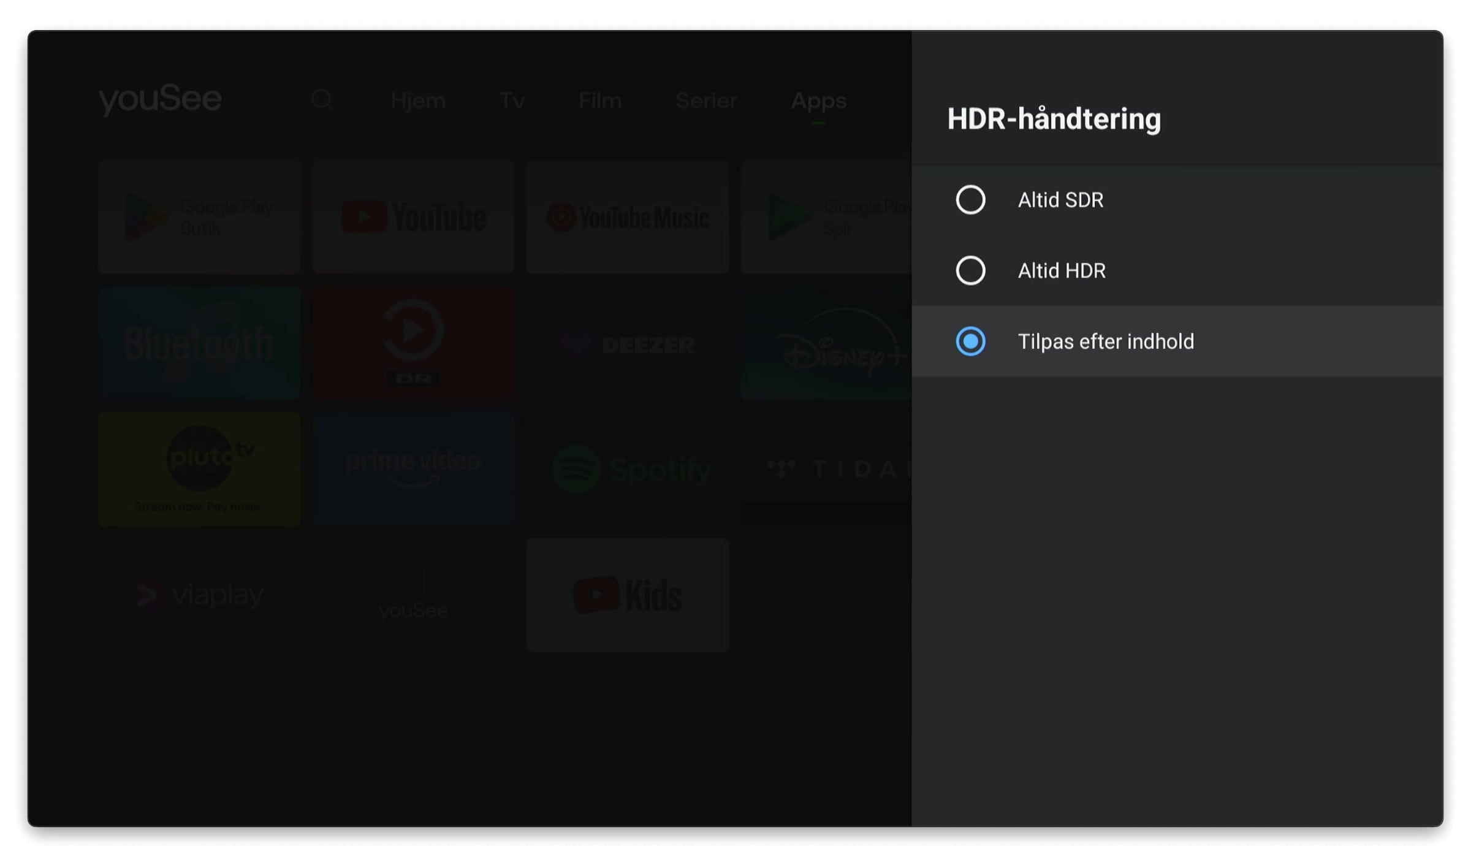This screenshot has width=1471, height=846.
Task: Select the Altid SDR radio button
Action: (x=970, y=200)
